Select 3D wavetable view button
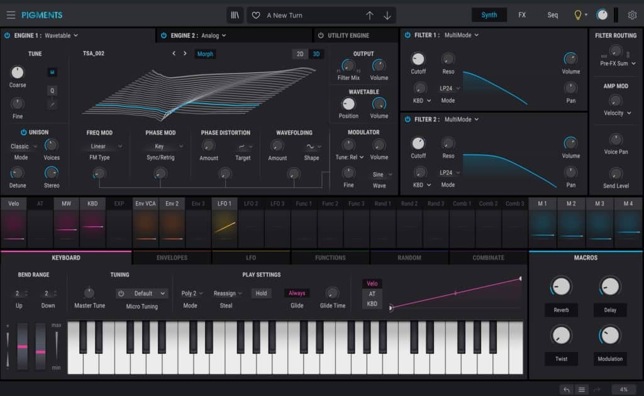This screenshot has width=644, height=396. (x=316, y=54)
